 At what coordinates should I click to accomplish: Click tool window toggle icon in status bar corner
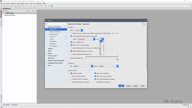click(x=1, y=107)
